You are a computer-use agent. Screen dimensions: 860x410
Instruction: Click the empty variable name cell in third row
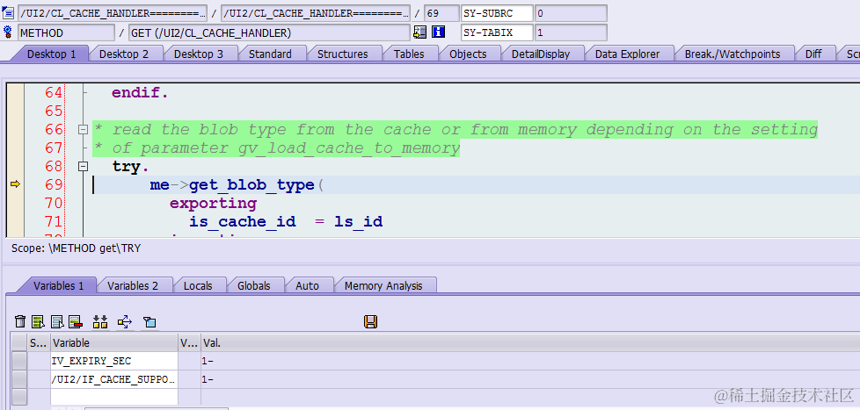[x=114, y=397]
